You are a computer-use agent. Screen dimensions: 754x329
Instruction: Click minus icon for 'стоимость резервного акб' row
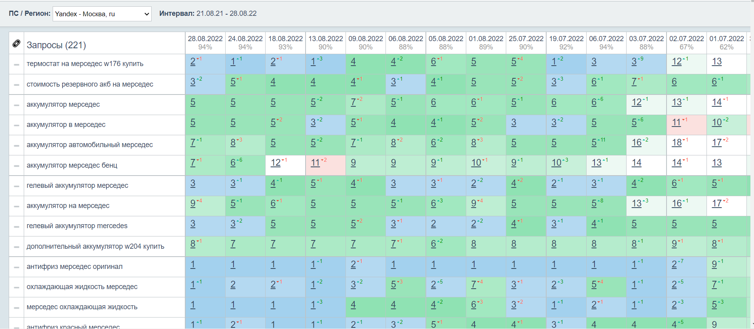click(16, 85)
